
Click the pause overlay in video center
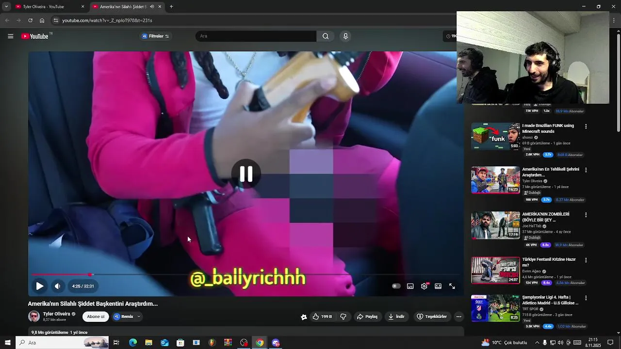pos(246,174)
